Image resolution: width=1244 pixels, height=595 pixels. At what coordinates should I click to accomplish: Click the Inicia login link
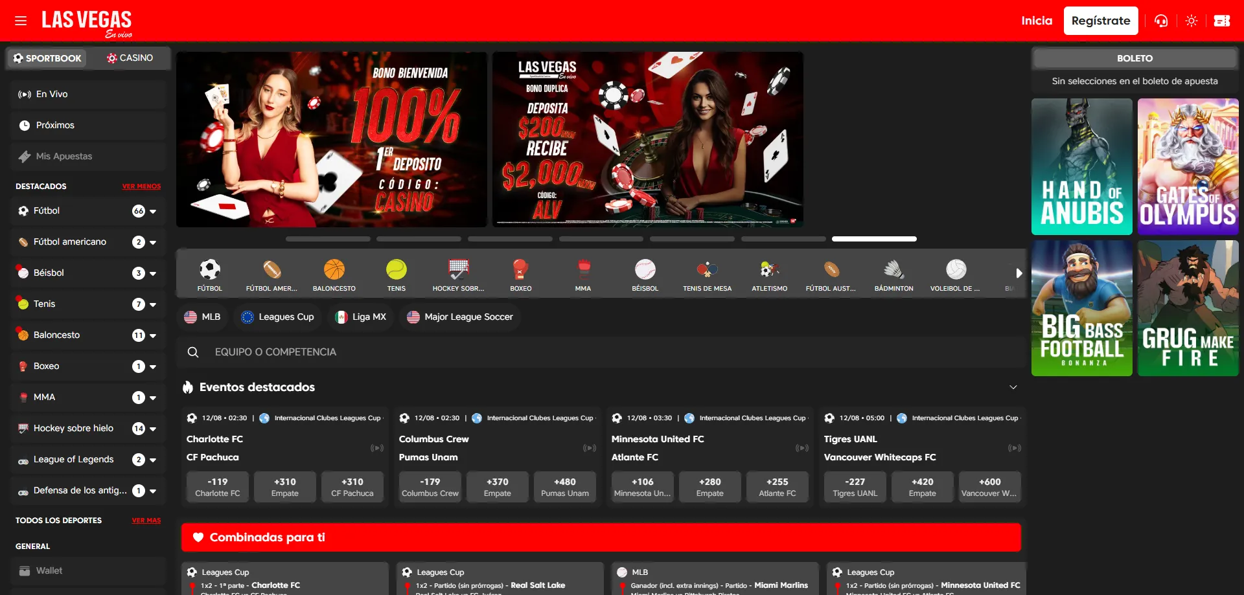pos(1037,21)
